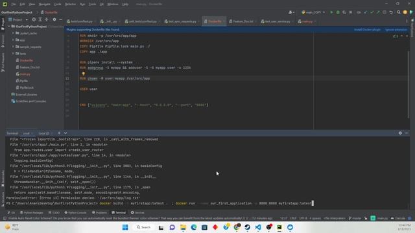Open Python Packages tool window
Image resolution: width=415 pixels, height=233 pixels.
tap(32, 213)
